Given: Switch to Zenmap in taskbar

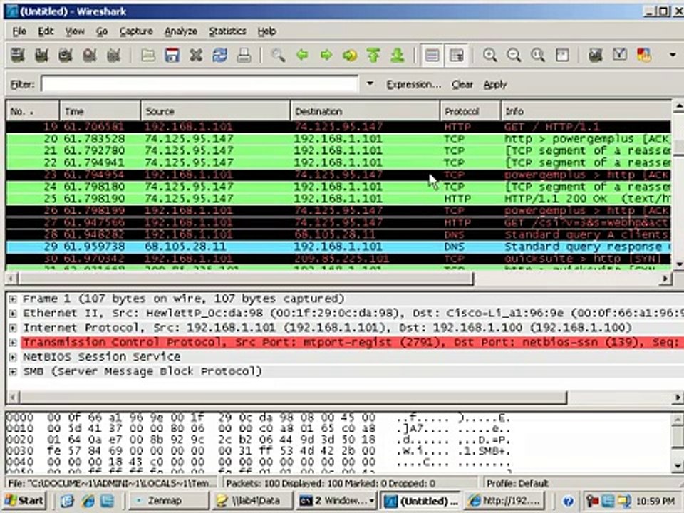Looking at the screenshot, I should pos(170,500).
